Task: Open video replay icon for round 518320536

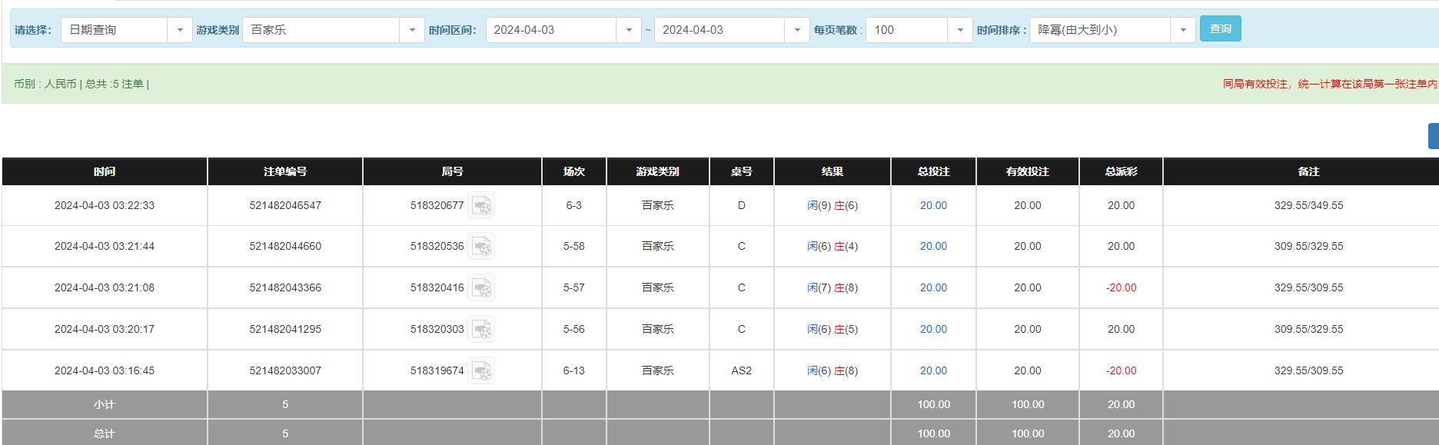Action: pyautogui.click(x=481, y=247)
